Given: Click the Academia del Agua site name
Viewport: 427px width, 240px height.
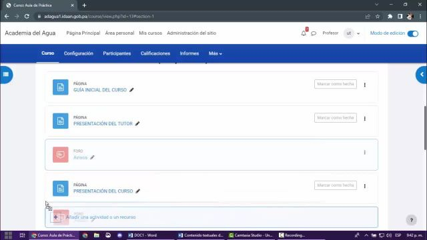Looking at the screenshot, I should [x=30, y=33].
